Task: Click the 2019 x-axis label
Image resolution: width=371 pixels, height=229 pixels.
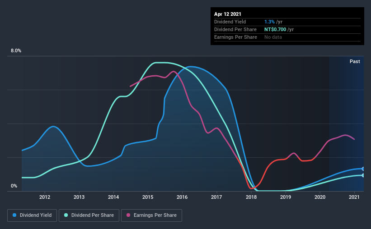Action: (286, 197)
